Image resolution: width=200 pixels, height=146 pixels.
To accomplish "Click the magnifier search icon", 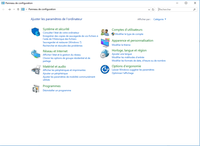I will (x=194, y=9).
